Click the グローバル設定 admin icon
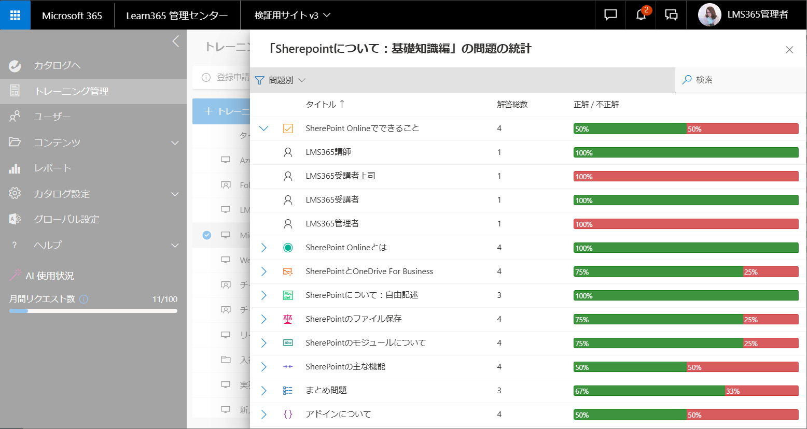807x429 pixels. tap(15, 219)
